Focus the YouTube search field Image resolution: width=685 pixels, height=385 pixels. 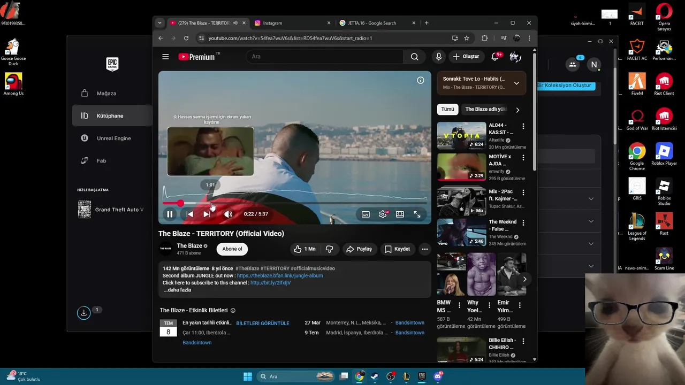tap(324, 57)
